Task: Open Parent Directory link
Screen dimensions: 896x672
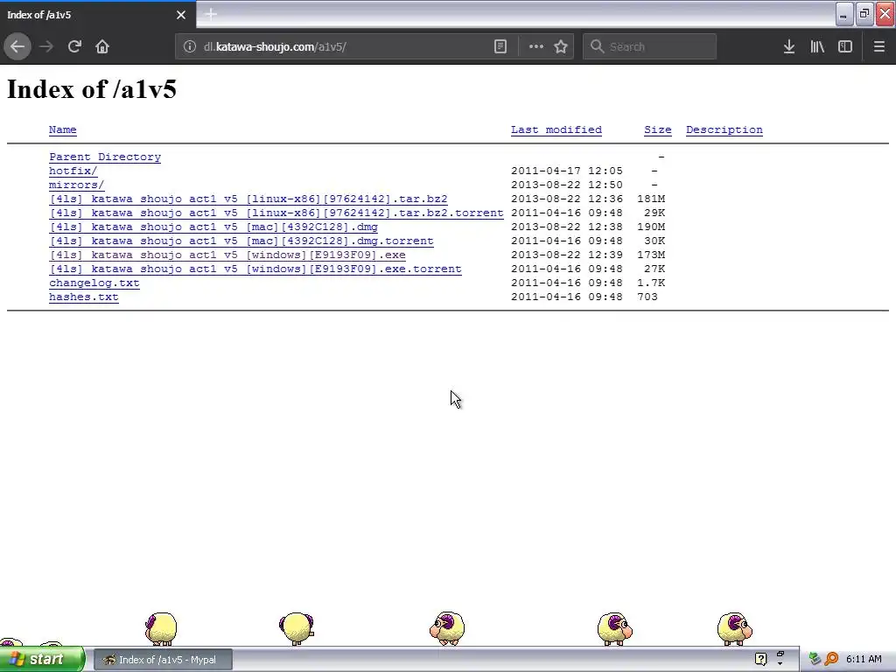Action: (105, 157)
